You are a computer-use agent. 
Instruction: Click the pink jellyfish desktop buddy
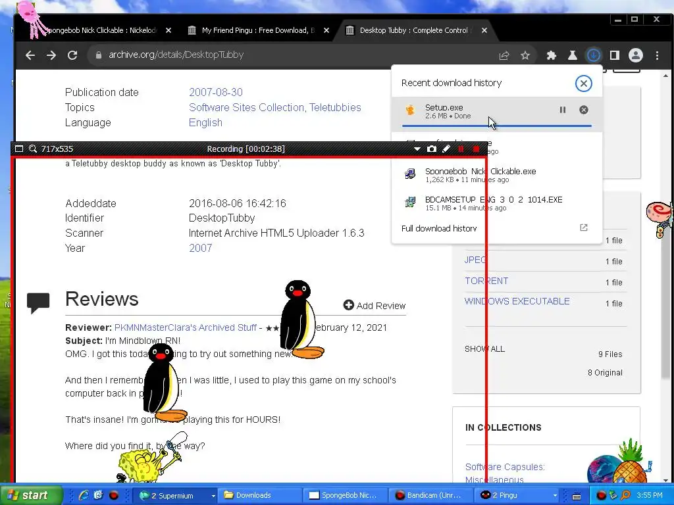[x=34, y=19]
